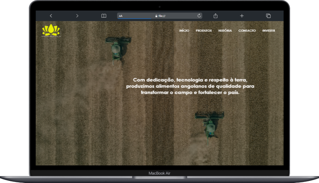Viewport: 319px width, 183px height.
Task: Show the tab overview icon
Action: 268,16
